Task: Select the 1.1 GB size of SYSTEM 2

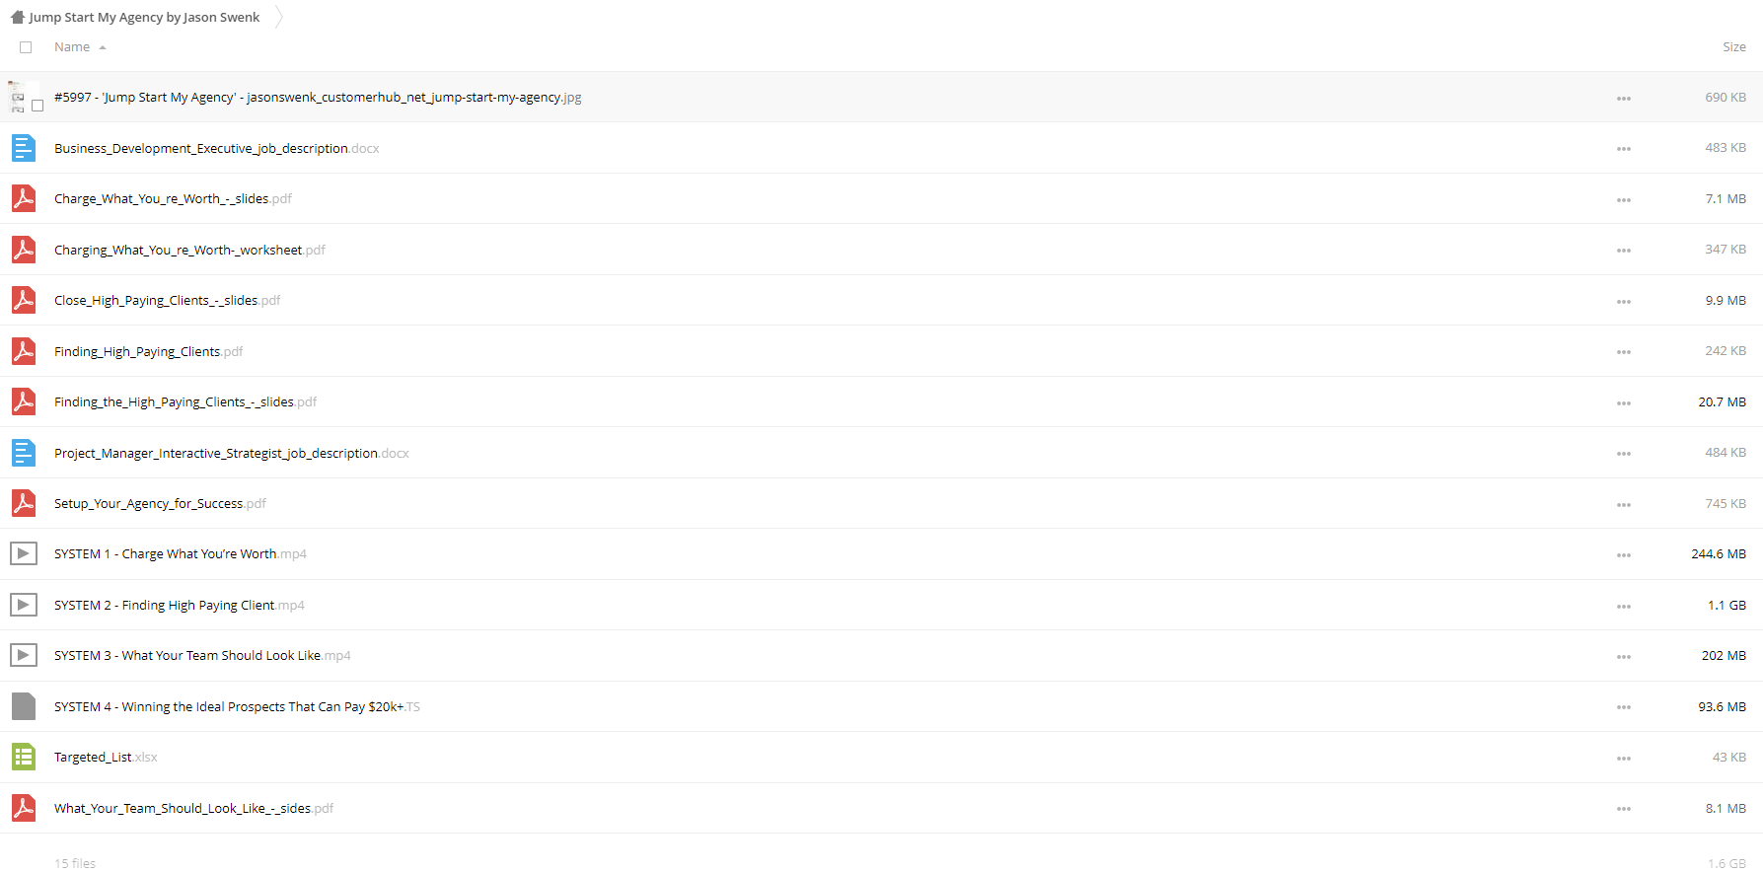Action: [1726, 606]
